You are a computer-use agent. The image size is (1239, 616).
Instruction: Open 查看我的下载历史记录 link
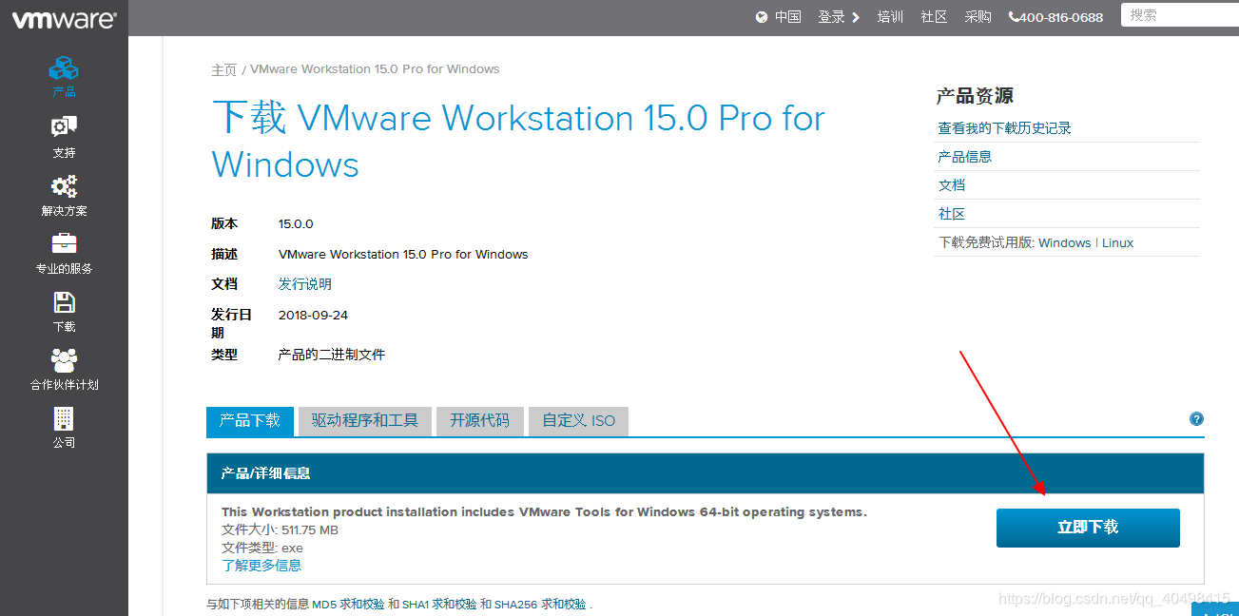(x=1005, y=128)
